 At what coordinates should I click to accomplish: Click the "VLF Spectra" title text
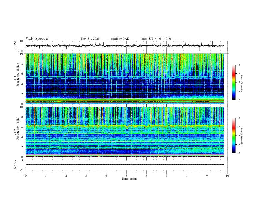(37, 39)
